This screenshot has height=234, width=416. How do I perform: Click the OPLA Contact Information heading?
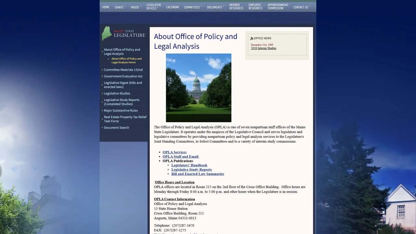175,199
